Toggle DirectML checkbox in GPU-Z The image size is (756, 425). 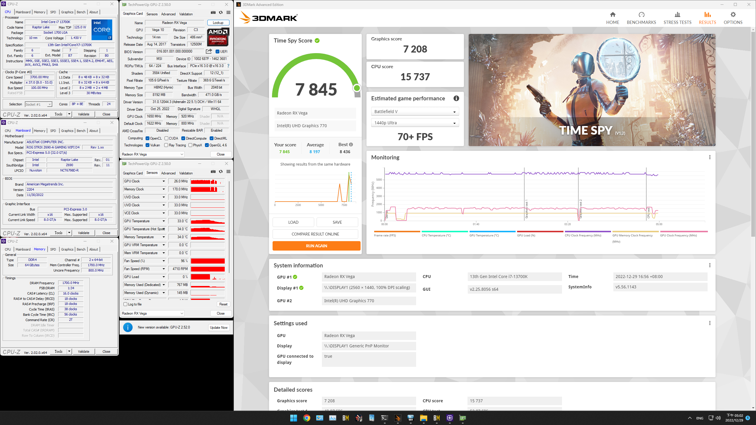[x=211, y=138]
